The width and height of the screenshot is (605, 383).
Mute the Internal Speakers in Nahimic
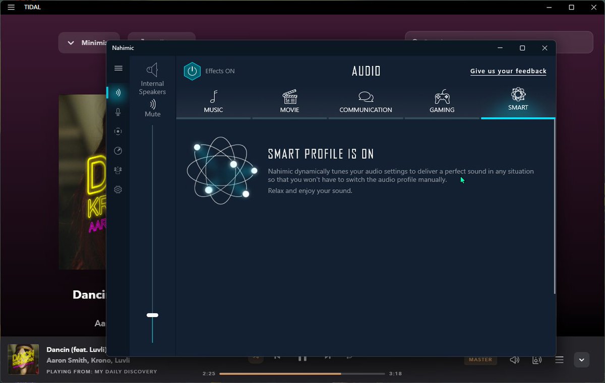(152, 108)
